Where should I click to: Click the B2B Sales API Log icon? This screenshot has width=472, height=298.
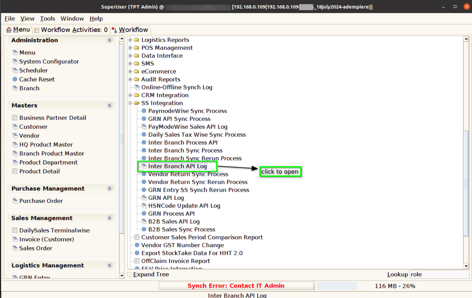pyautogui.click(x=144, y=221)
